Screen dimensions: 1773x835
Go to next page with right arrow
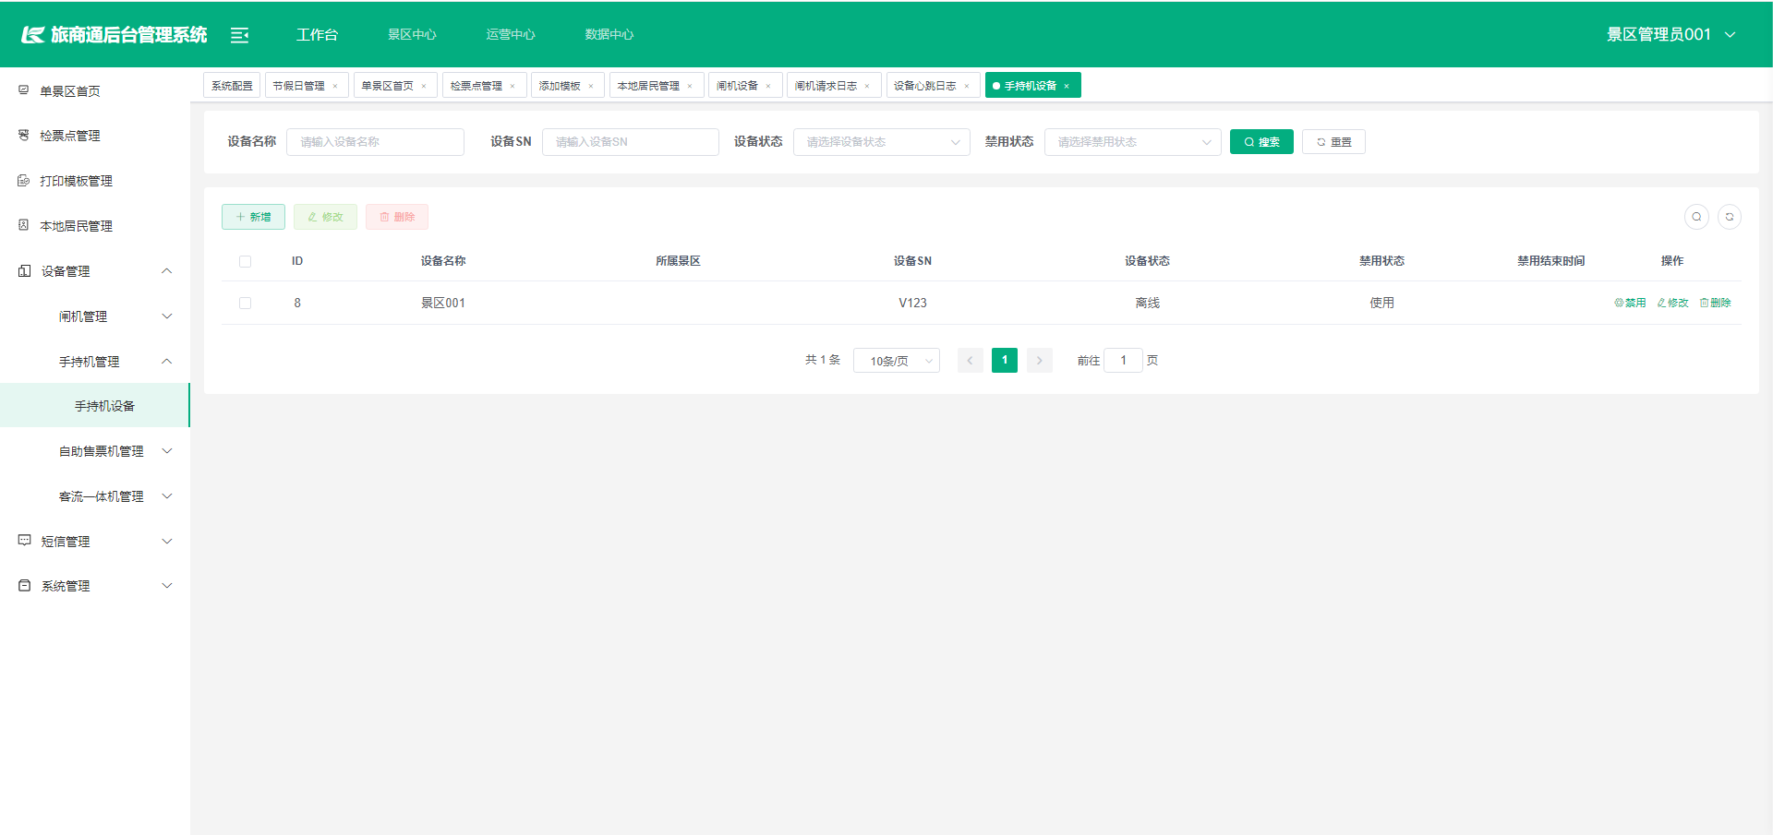(x=1040, y=361)
